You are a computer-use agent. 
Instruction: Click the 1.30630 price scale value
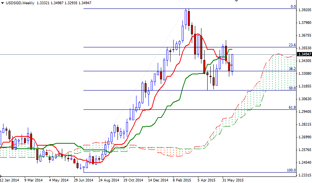point(305,99)
